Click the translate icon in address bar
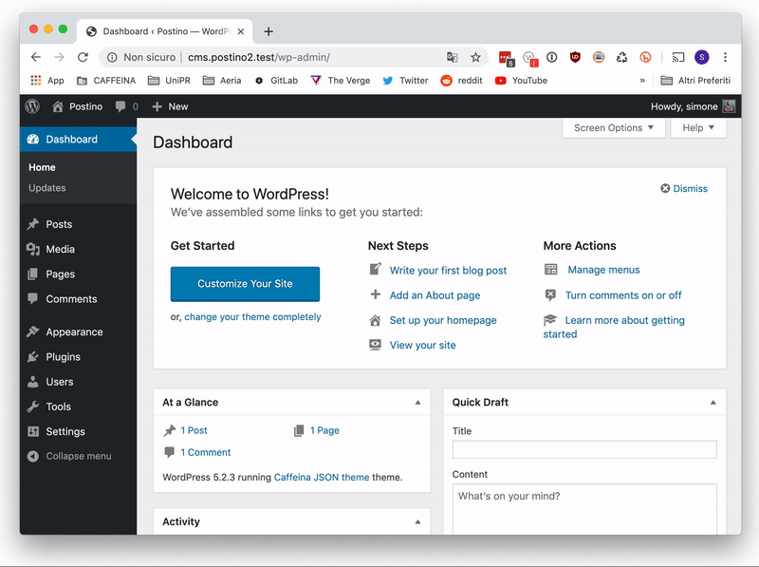Image resolution: width=759 pixels, height=567 pixels. pyautogui.click(x=453, y=57)
